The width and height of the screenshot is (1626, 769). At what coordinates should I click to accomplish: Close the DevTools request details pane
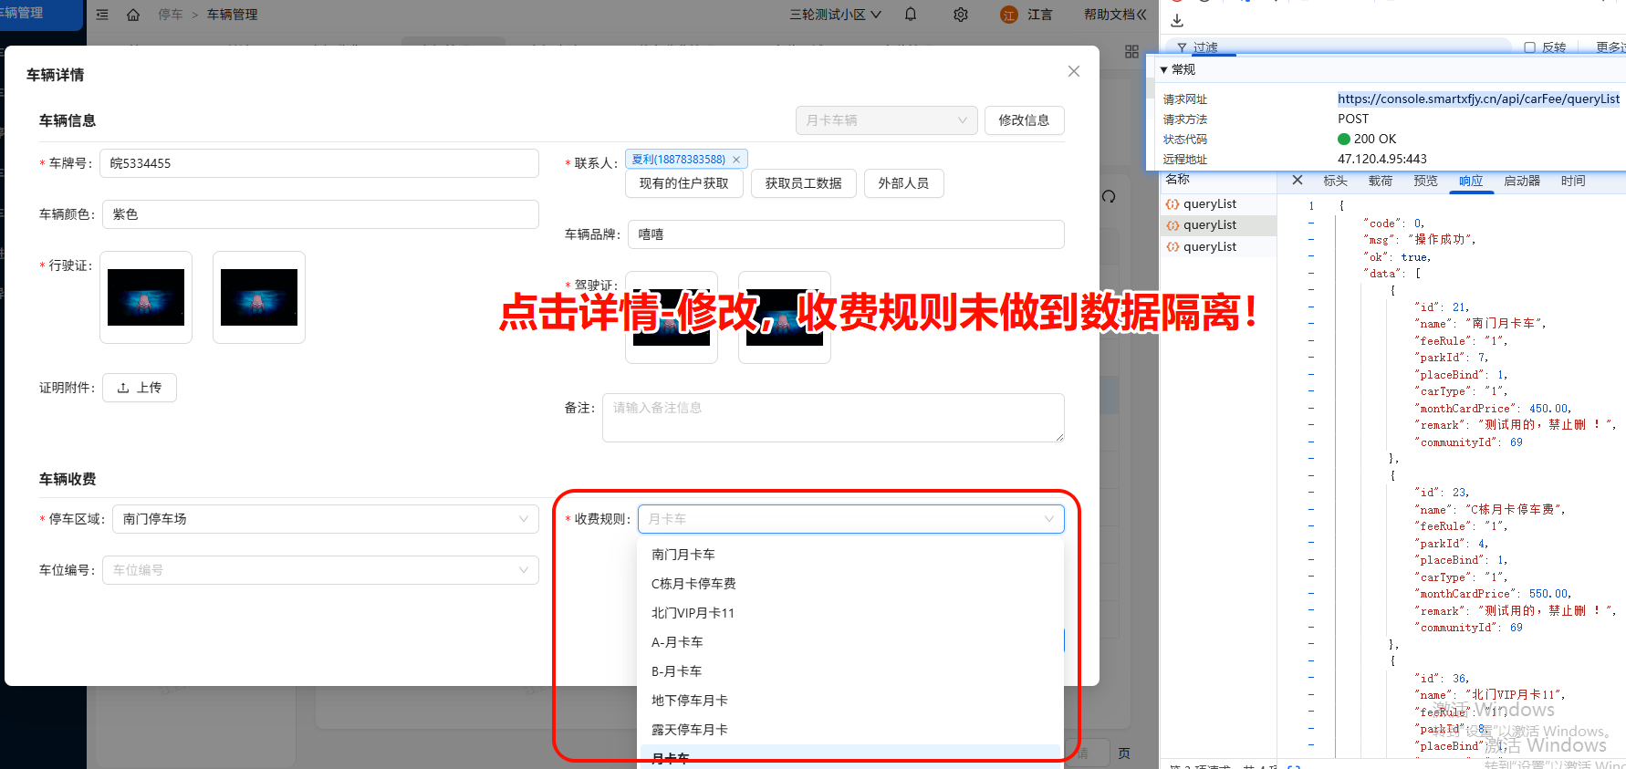(x=1298, y=181)
